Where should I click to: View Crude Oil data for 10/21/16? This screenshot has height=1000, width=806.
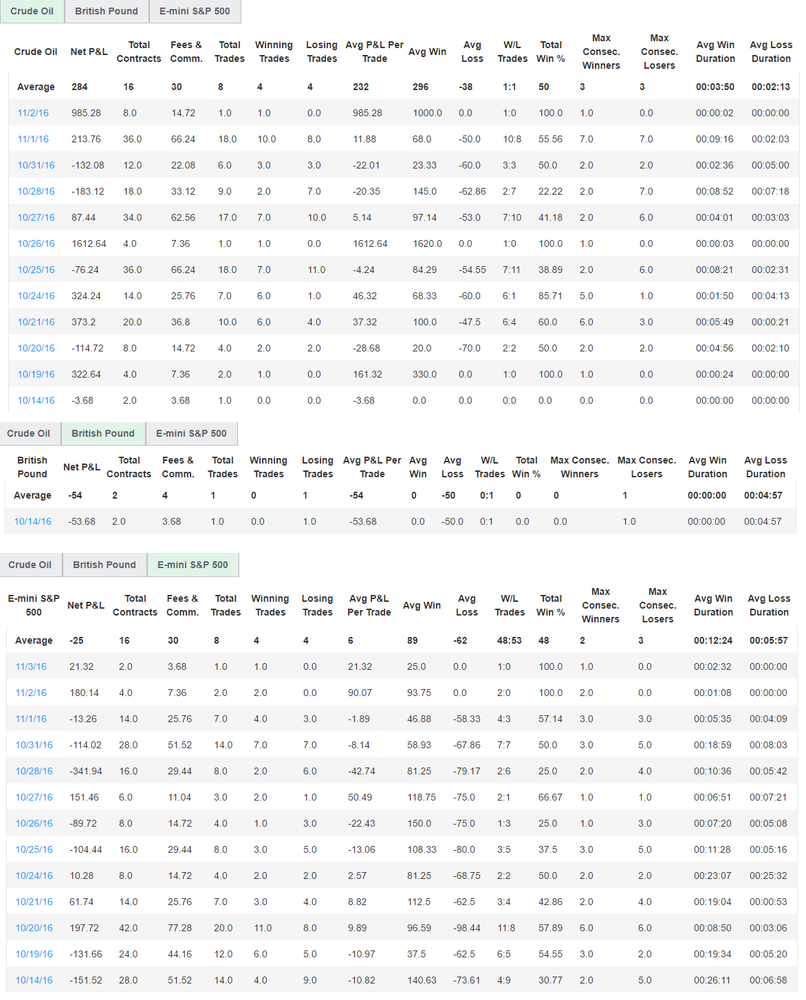[34, 321]
